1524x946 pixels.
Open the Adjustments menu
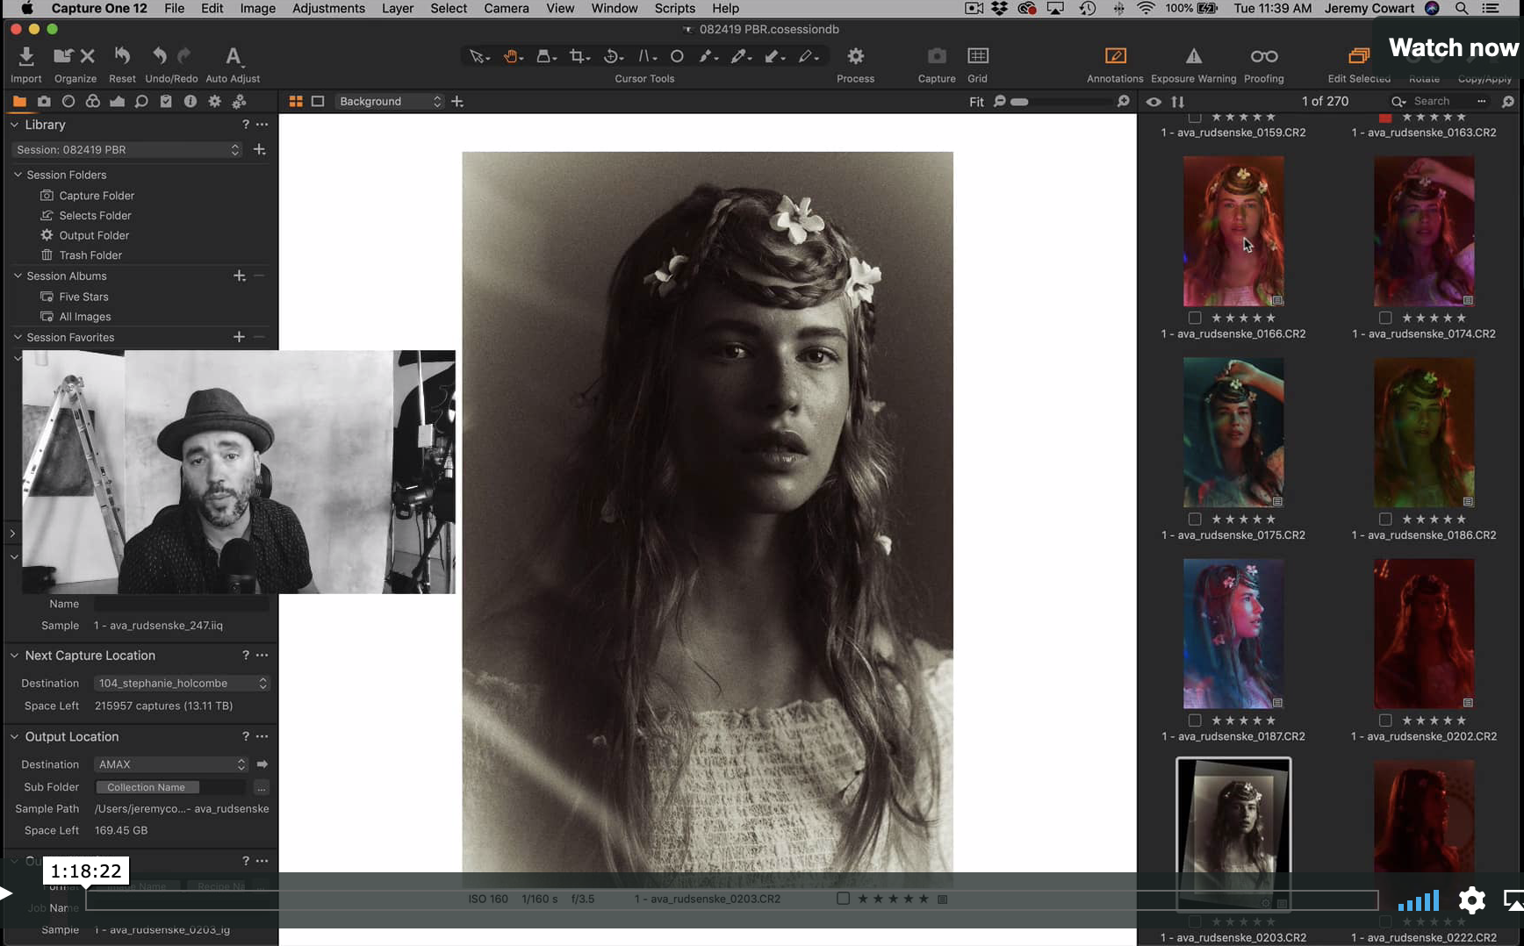pos(328,8)
